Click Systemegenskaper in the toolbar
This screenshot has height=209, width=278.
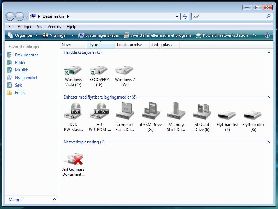pyautogui.click(x=99, y=35)
